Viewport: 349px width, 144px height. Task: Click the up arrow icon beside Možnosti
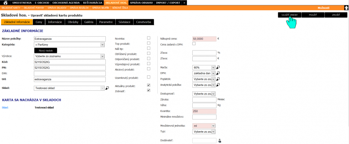pos(346,8)
